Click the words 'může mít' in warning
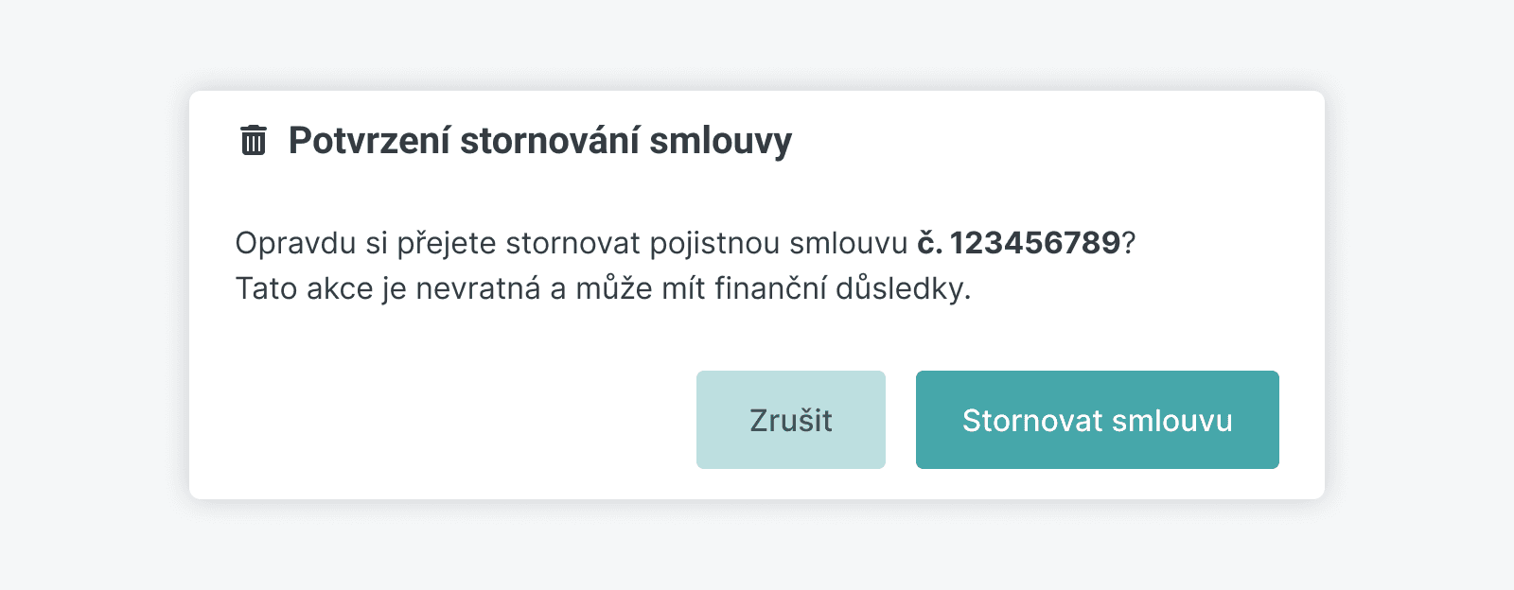Screen dimensions: 1514x590 point(640,288)
